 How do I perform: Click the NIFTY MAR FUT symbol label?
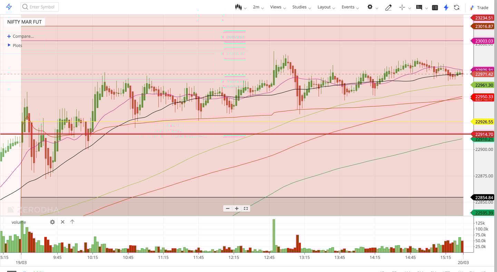pyautogui.click(x=25, y=22)
